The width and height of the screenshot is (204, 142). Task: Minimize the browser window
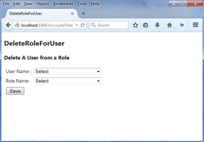pyautogui.click(x=174, y=3)
